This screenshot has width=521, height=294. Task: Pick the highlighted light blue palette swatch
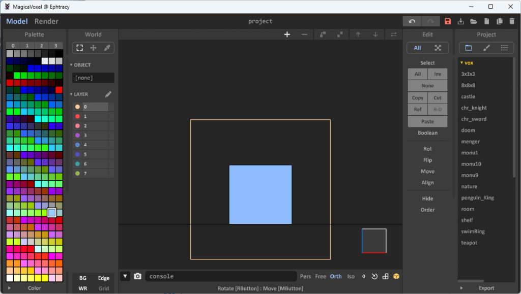pos(52,213)
